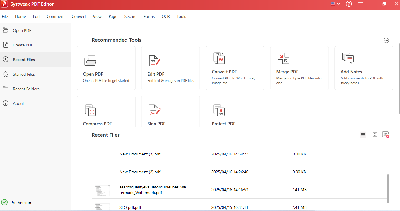400x211 pixels.
Task: Click the Convert PDF card description text
Action: point(233,81)
